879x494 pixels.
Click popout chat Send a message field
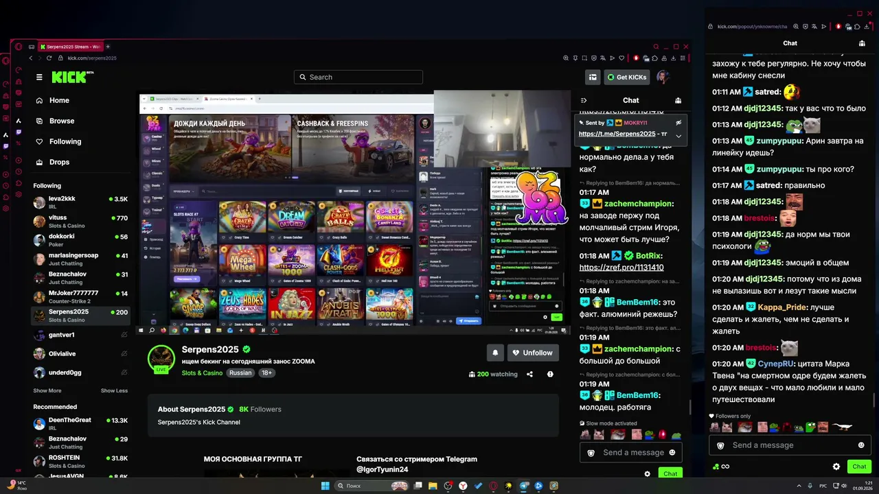click(790, 445)
